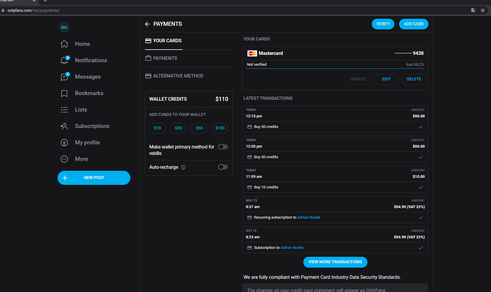The image size is (491, 292).
Task: Click checkmark on Nov 13 transaction
Action: [421, 217]
